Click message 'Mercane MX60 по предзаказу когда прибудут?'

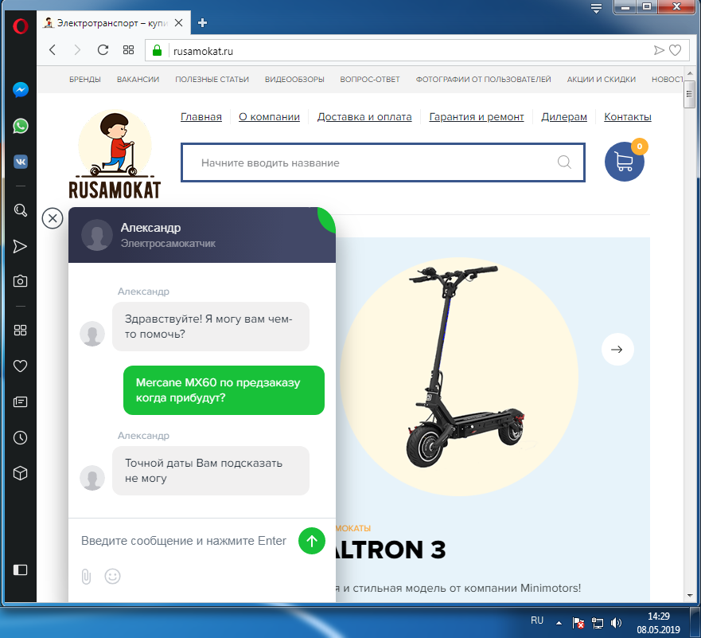click(224, 390)
